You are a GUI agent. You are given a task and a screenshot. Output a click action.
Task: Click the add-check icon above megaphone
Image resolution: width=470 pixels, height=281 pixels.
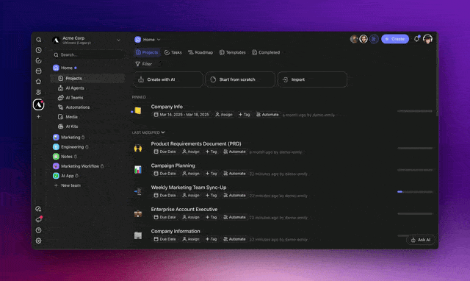click(38, 209)
